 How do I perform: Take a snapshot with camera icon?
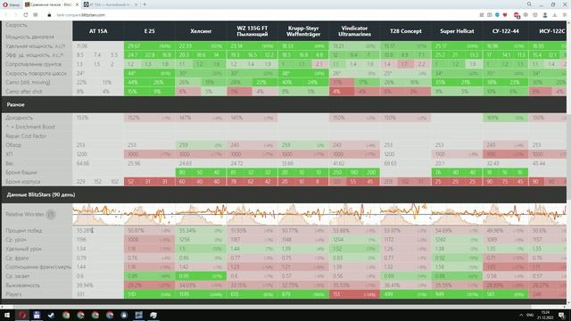[x=489, y=15]
